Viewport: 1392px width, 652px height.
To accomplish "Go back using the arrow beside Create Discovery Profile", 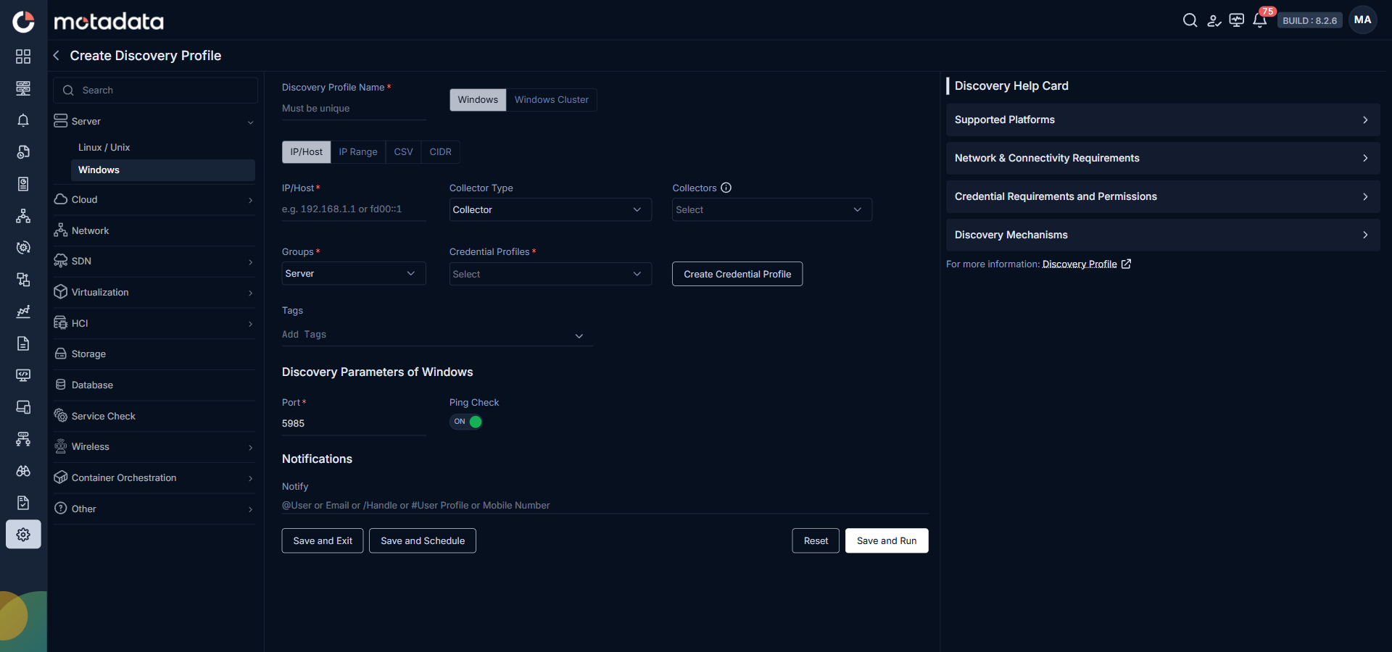I will pos(57,56).
